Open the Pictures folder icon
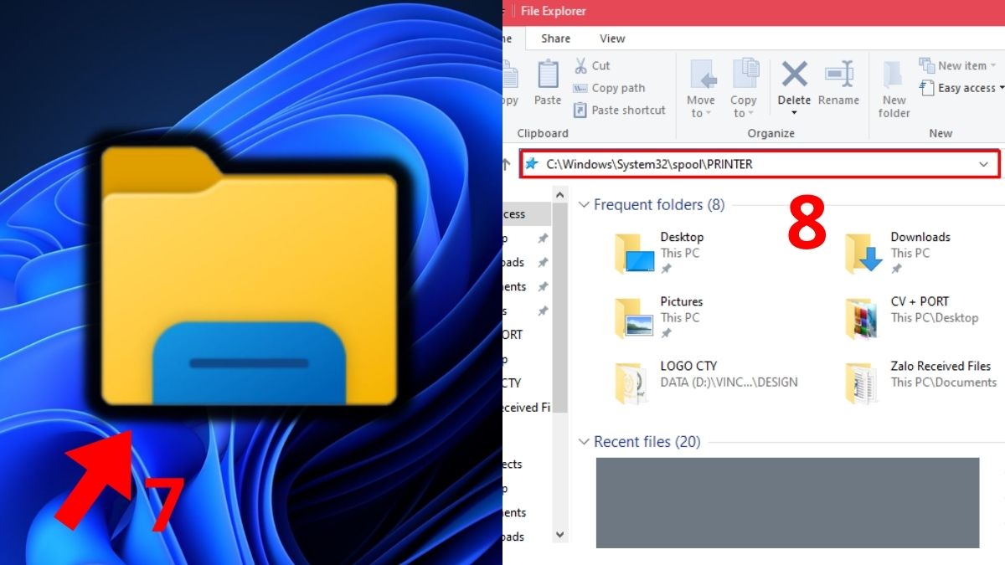 (x=634, y=318)
